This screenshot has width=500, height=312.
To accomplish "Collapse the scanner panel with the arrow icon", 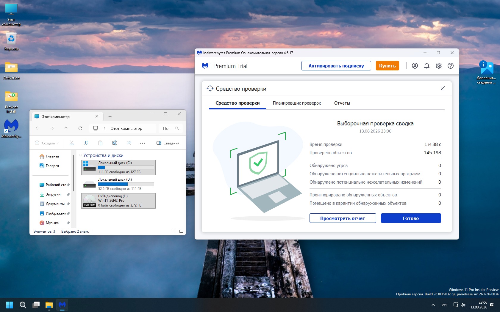I will [443, 89].
